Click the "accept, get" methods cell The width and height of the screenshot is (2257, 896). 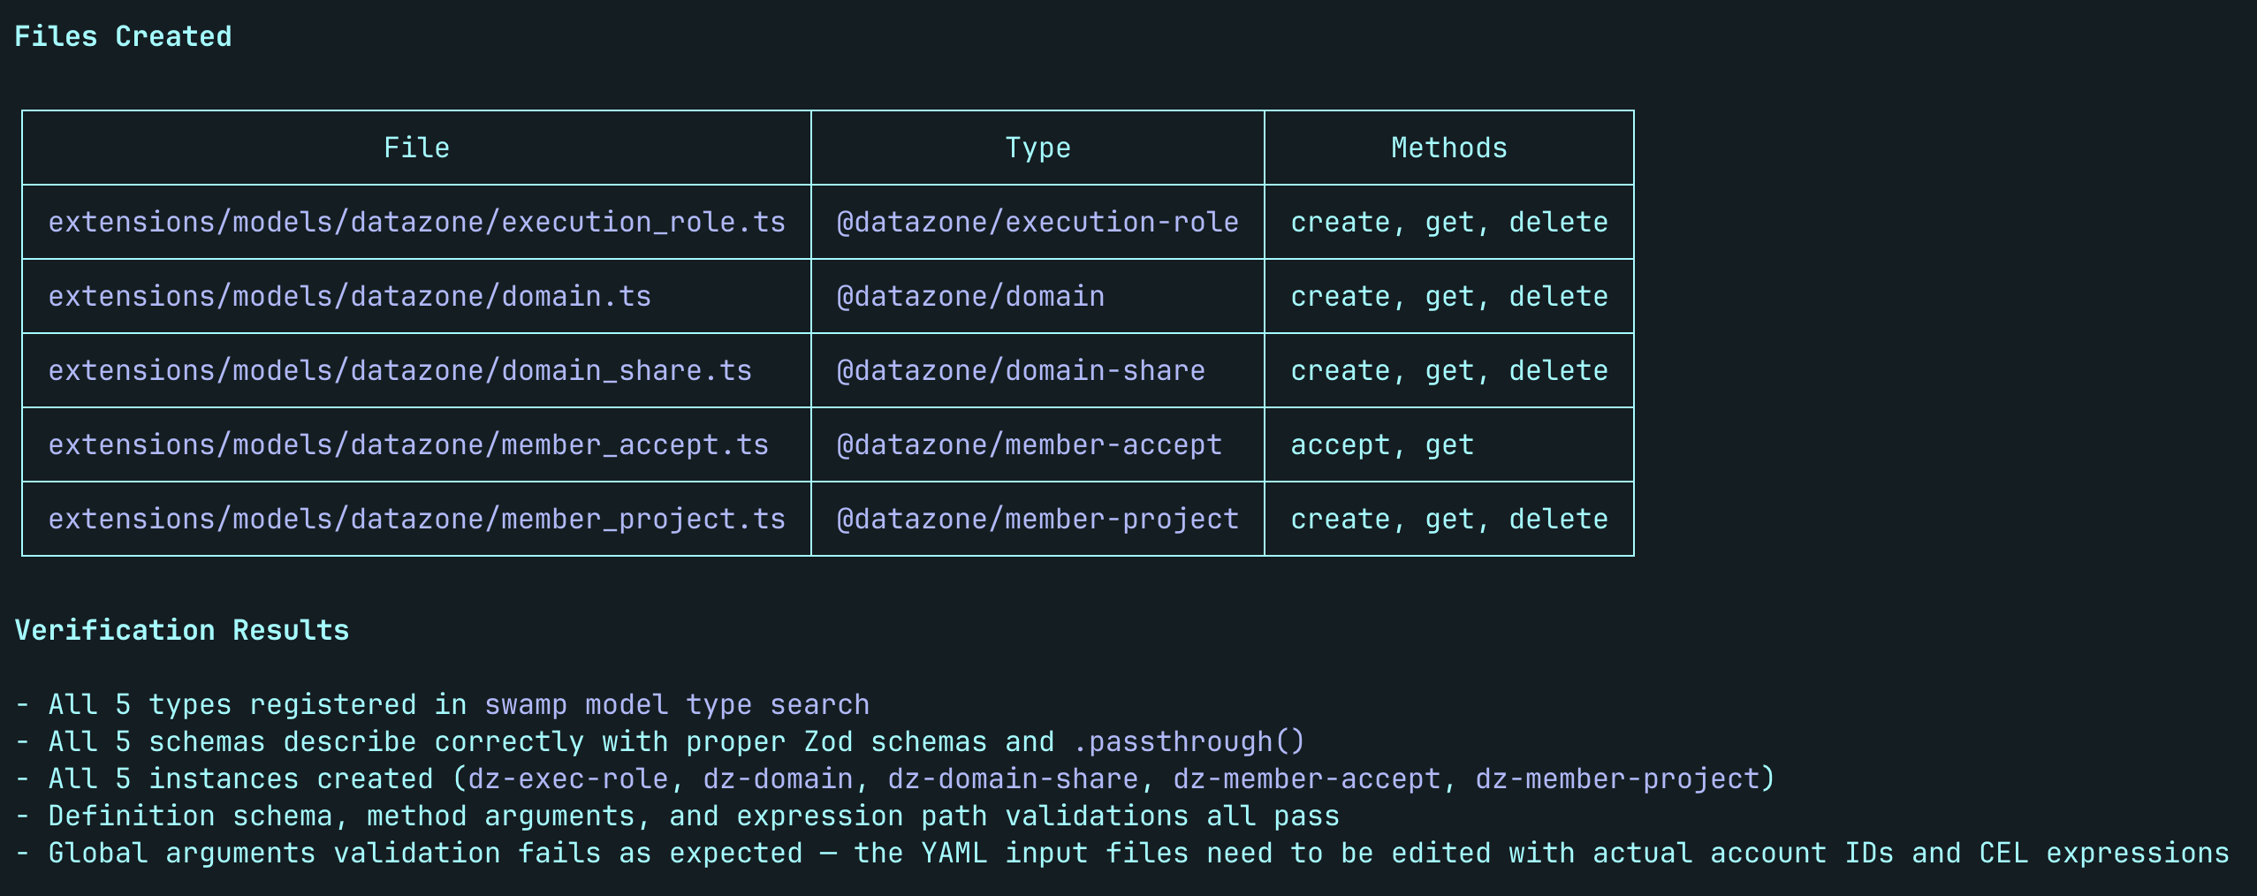coord(1382,444)
